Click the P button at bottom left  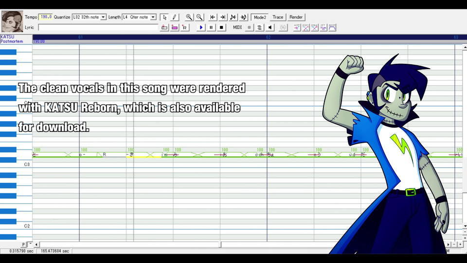click(x=23, y=244)
